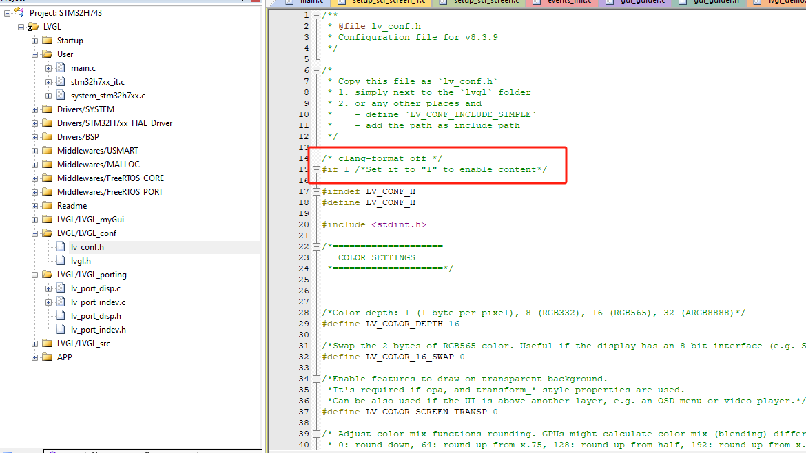Viewport: 806px width, 453px height.
Task: Click the LVGL/LVGL_src folder icon
Action: tap(48, 343)
